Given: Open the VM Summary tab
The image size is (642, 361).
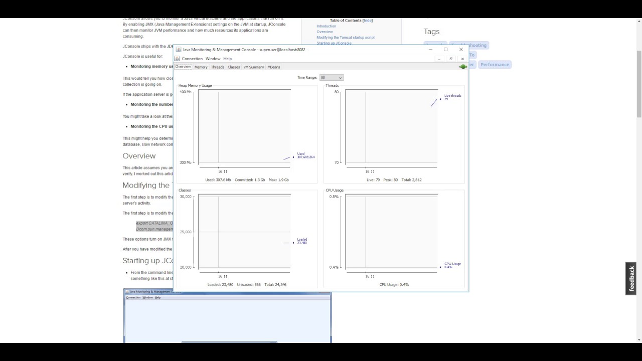Looking at the screenshot, I should [253, 67].
